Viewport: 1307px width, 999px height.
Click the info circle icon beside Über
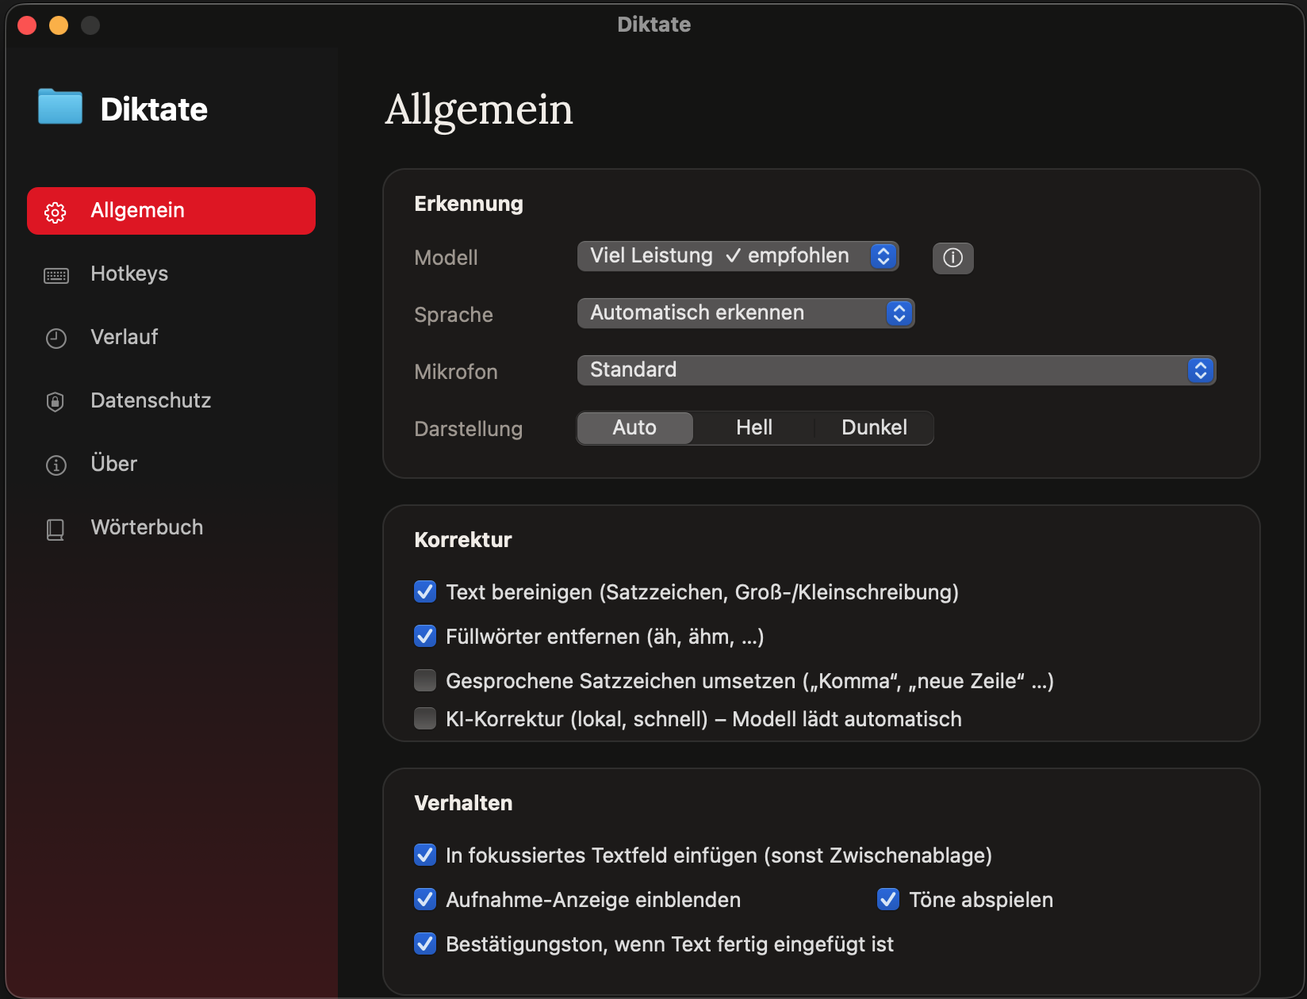pyautogui.click(x=56, y=465)
